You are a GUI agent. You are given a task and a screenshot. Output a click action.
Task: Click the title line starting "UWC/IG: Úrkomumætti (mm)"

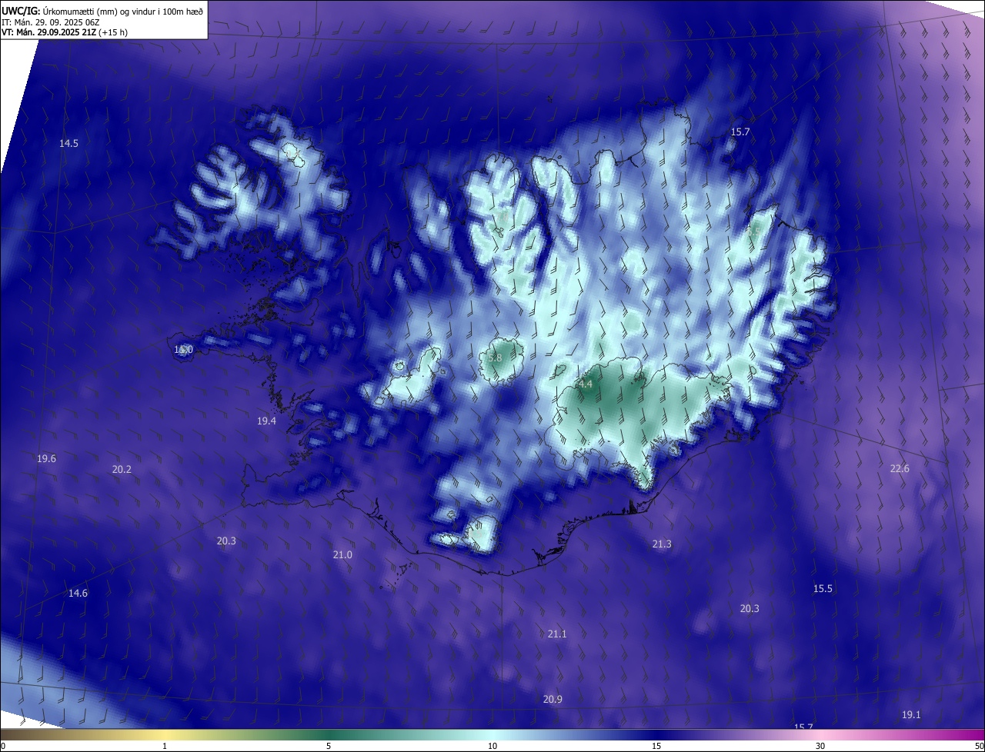(x=102, y=11)
